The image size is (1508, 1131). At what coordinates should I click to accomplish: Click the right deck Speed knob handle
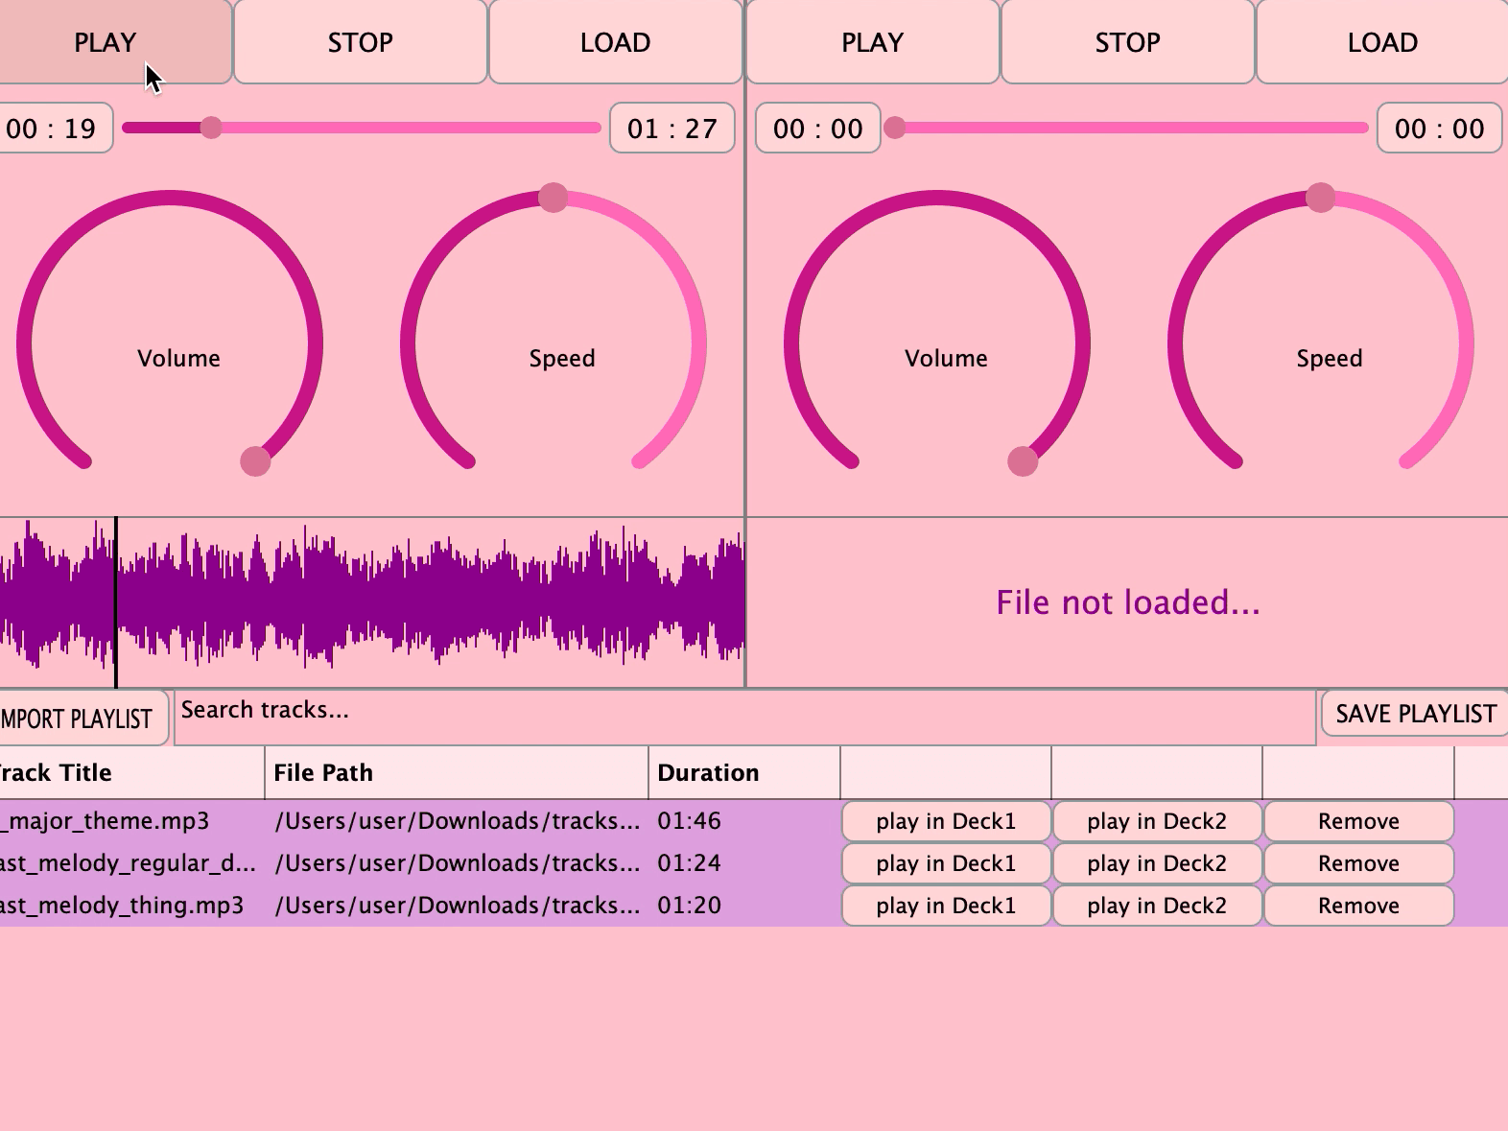pos(1320,198)
